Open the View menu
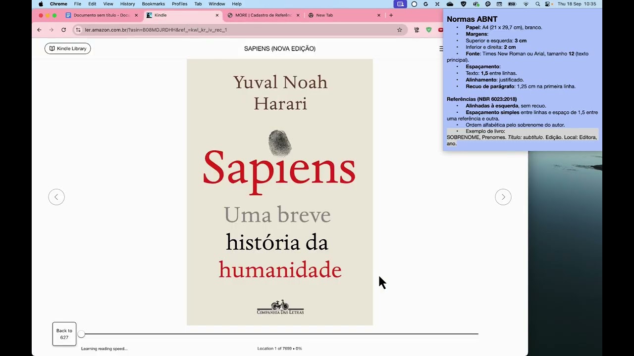 point(108,4)
